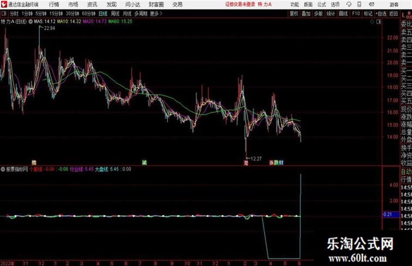Viewport: 412px width, 266px height.
Task: Click the 多股 multi-stock button
Action: pyautogui.click(x=318, y=14)
